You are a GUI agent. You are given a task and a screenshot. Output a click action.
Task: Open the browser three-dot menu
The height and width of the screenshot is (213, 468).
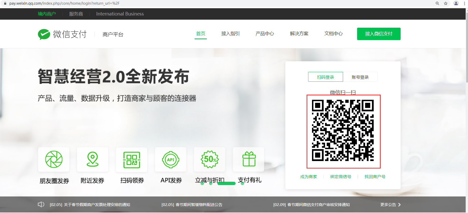pyautogui.click(x=464, y=3)
